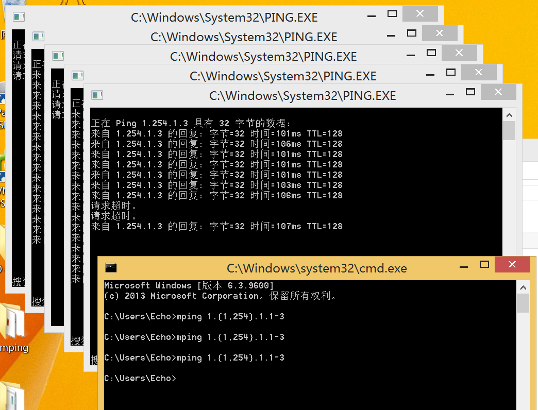
Task: Click the first mping command line in cmd
Action: [194, 316]
